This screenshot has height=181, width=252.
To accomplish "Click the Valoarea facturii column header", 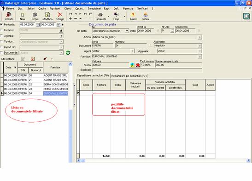I will 135,85.
